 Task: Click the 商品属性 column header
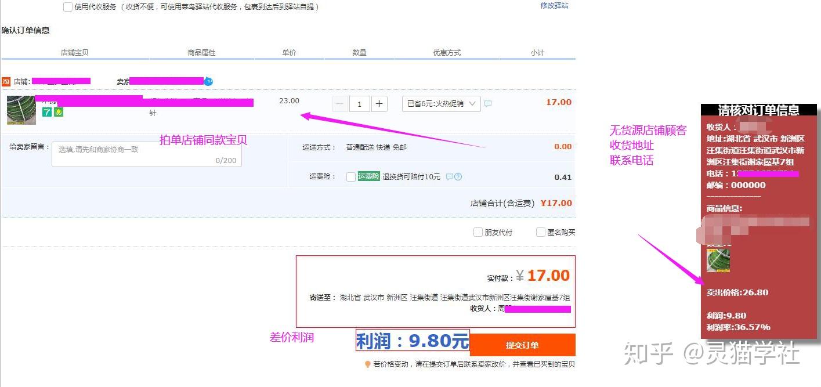click(x=202, y=52)
